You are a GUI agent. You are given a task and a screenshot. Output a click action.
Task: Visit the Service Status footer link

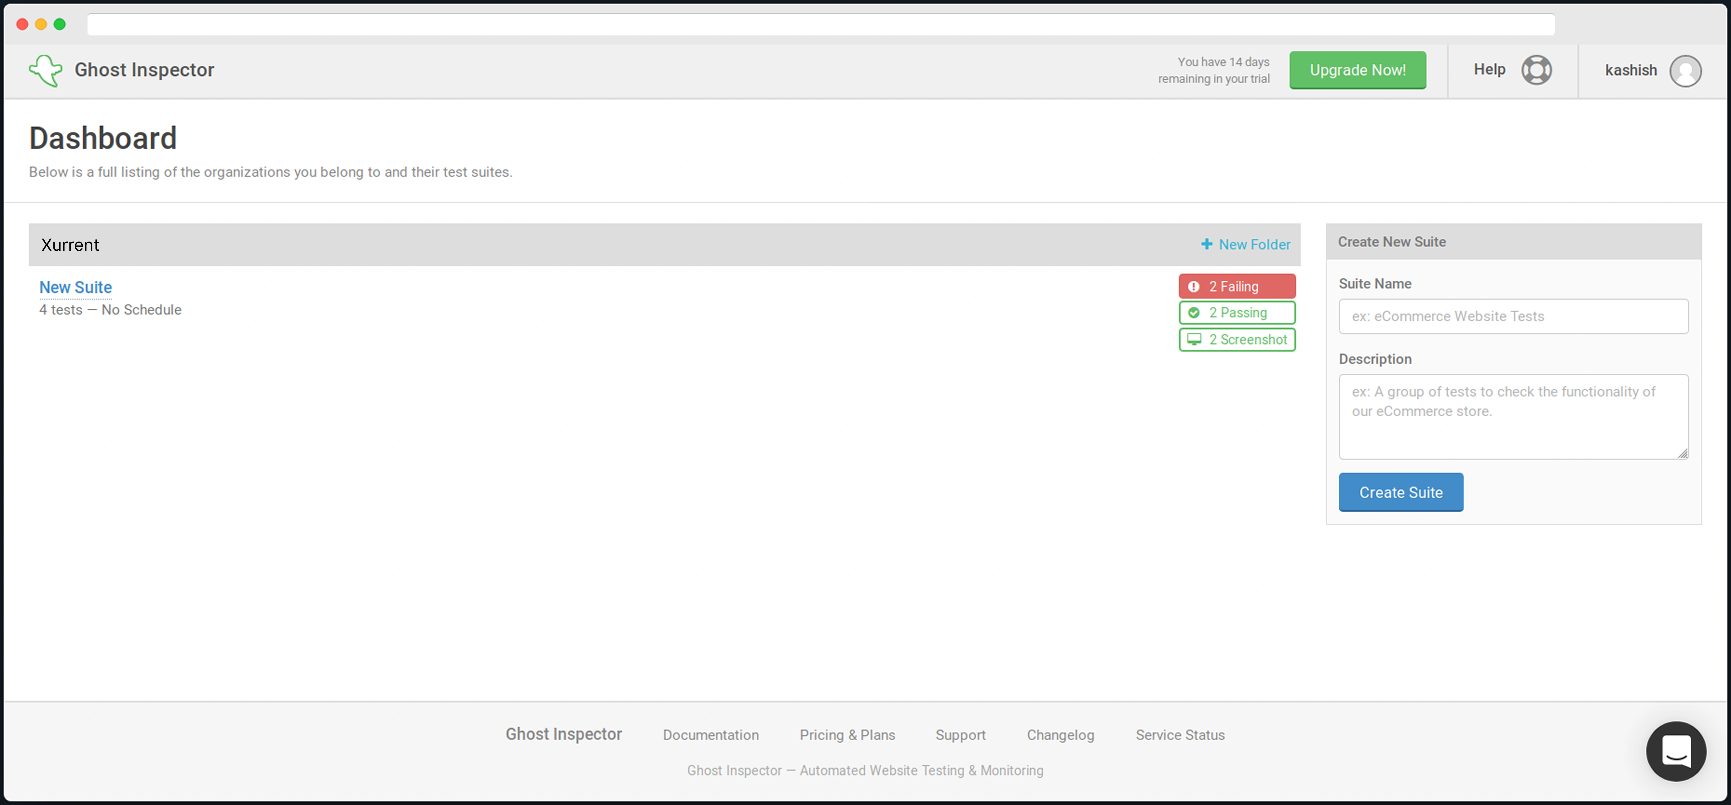click(x=1179, y=735)
